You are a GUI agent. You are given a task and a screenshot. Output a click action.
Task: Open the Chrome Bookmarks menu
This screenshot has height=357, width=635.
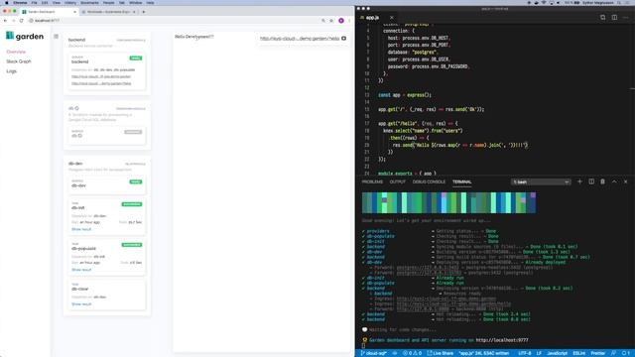(89, 2)
